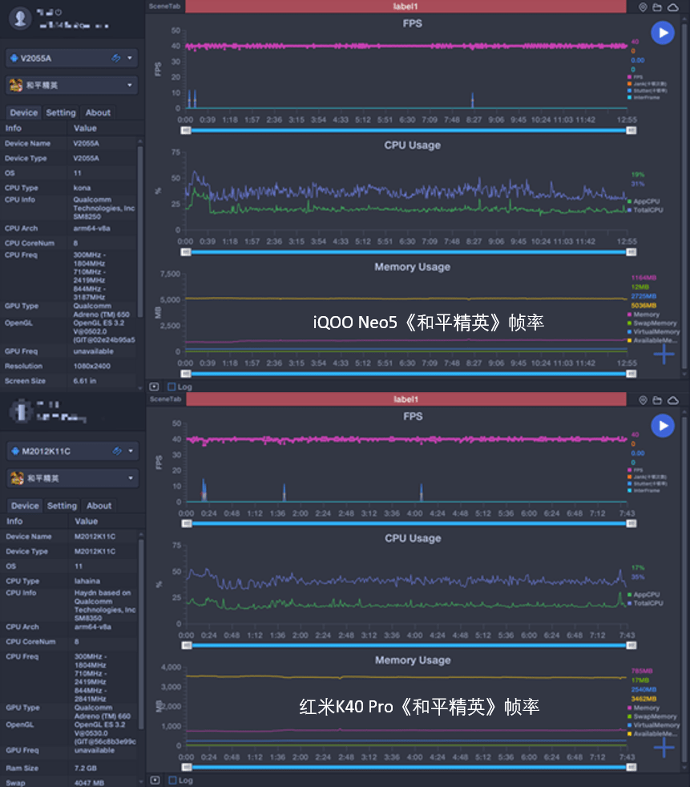Image resolution: width=690 pixels, height=787 pixels.
Task: Click the connection link icon beside M2012K11C
Action: [x=117, y=451]
